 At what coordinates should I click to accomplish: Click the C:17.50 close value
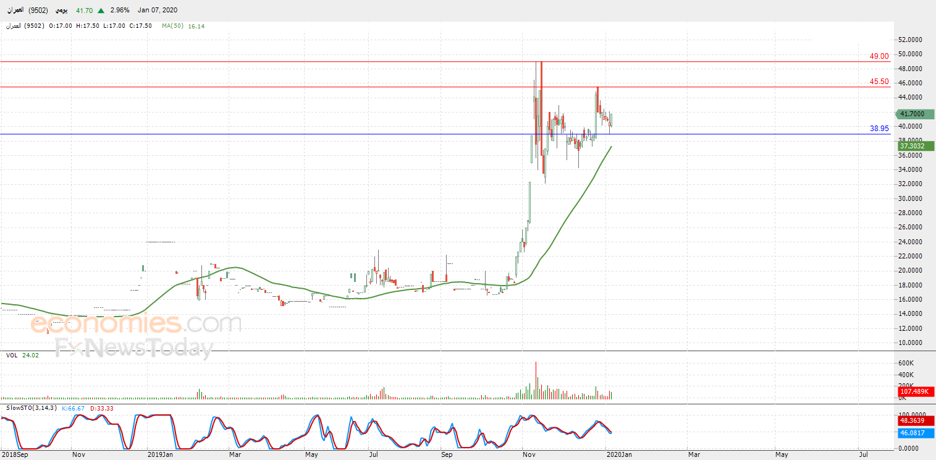pyautogui.click(x=141, y=26)
